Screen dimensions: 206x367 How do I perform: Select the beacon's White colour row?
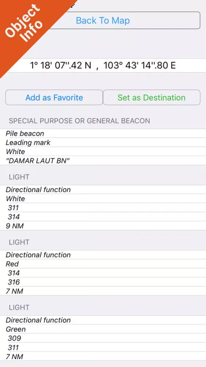click(x=103, y=152)
